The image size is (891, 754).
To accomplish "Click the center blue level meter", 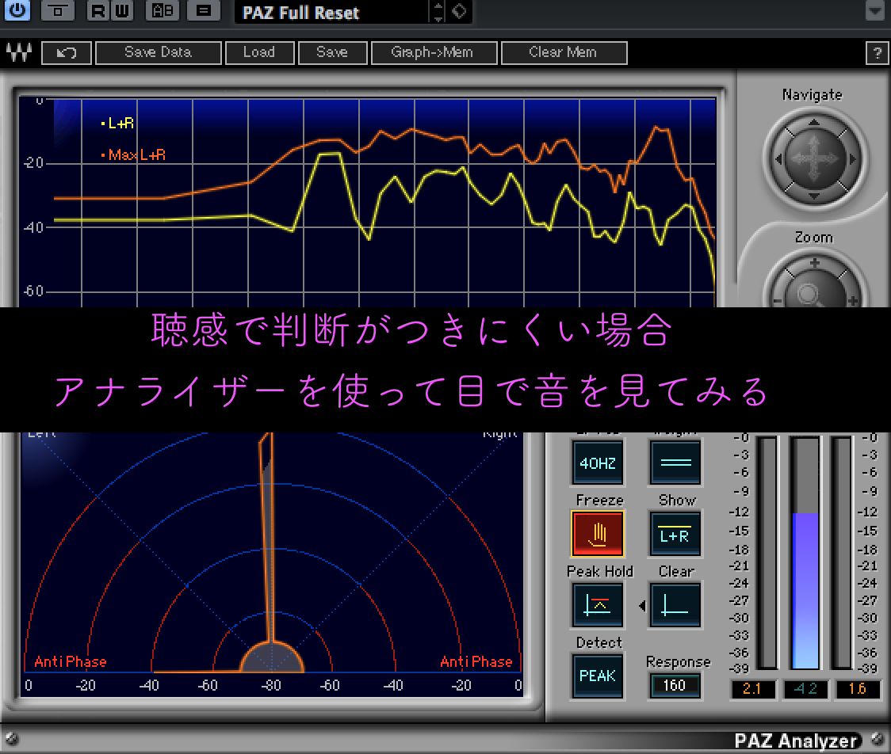I will [x=805, y=553].
